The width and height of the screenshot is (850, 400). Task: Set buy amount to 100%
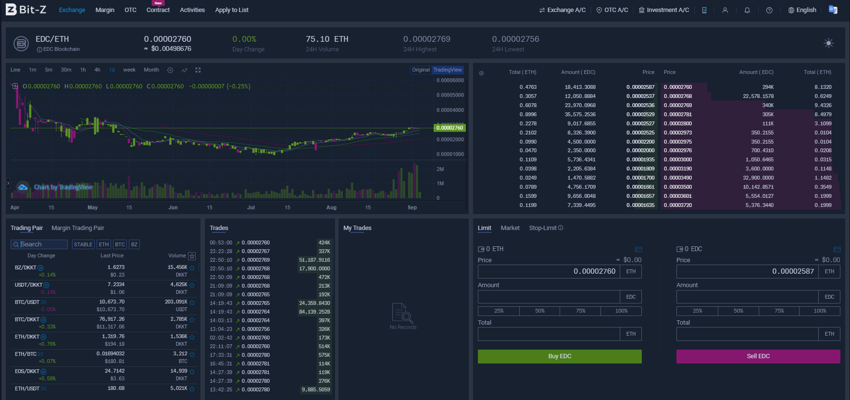(x=621, y=311)
